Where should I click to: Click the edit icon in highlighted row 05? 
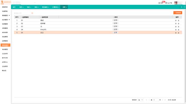coord(176,33)
